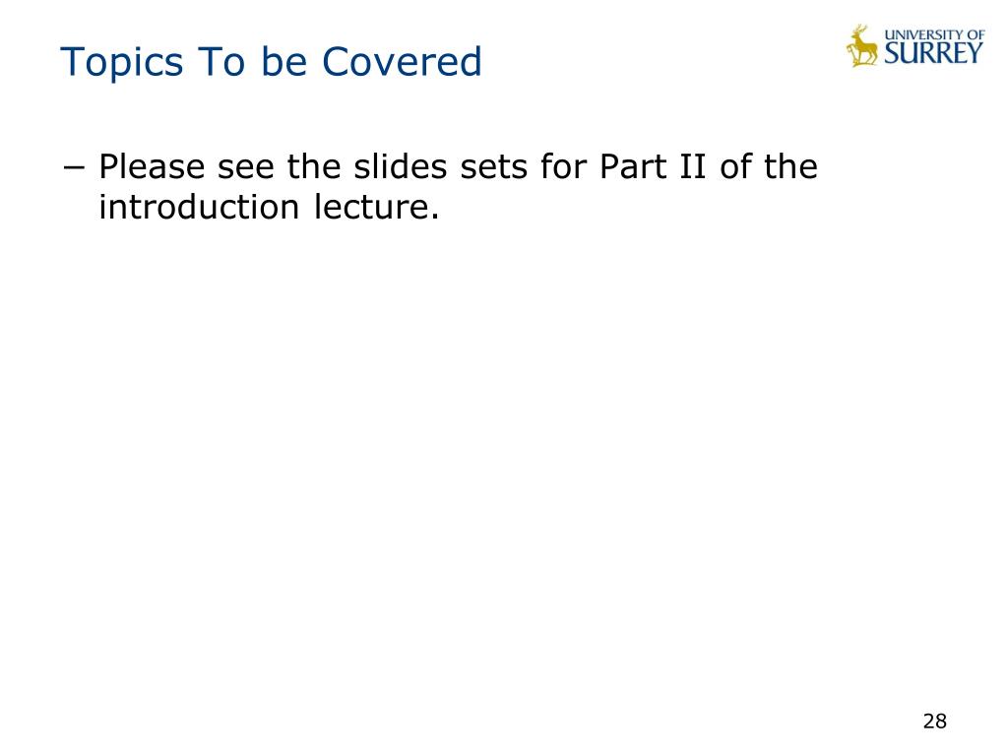Click the SURREY wordmark in the logo
1008x756 pixels.
pos(933,53)
